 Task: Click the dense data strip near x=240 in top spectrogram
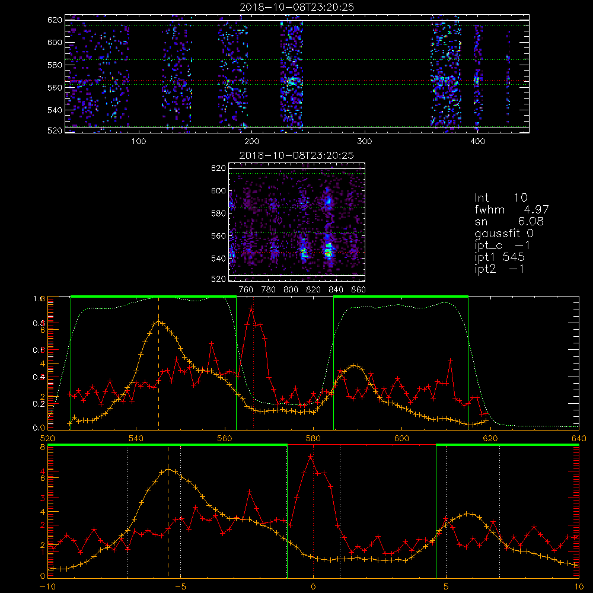pyautogui.click(x=292, y=74)
